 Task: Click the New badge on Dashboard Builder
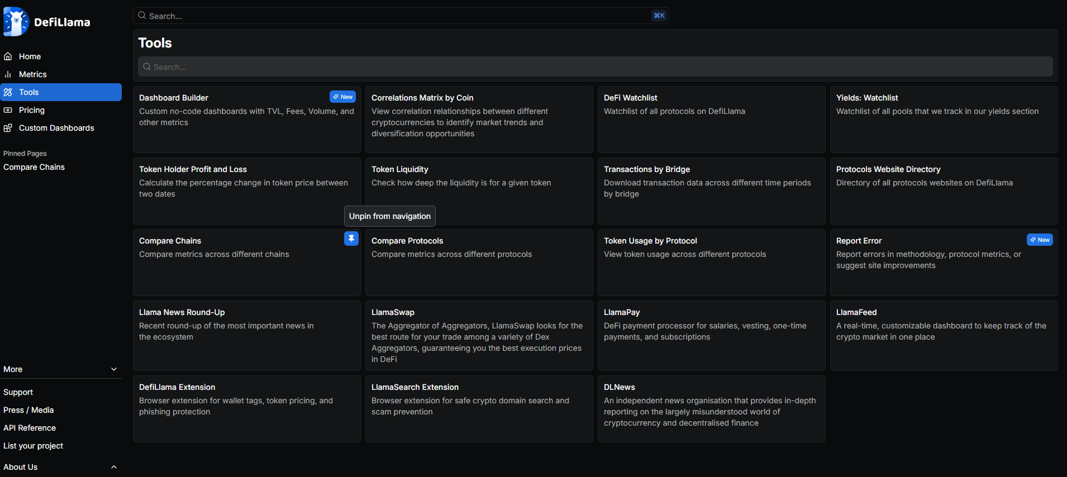[342, 97]
